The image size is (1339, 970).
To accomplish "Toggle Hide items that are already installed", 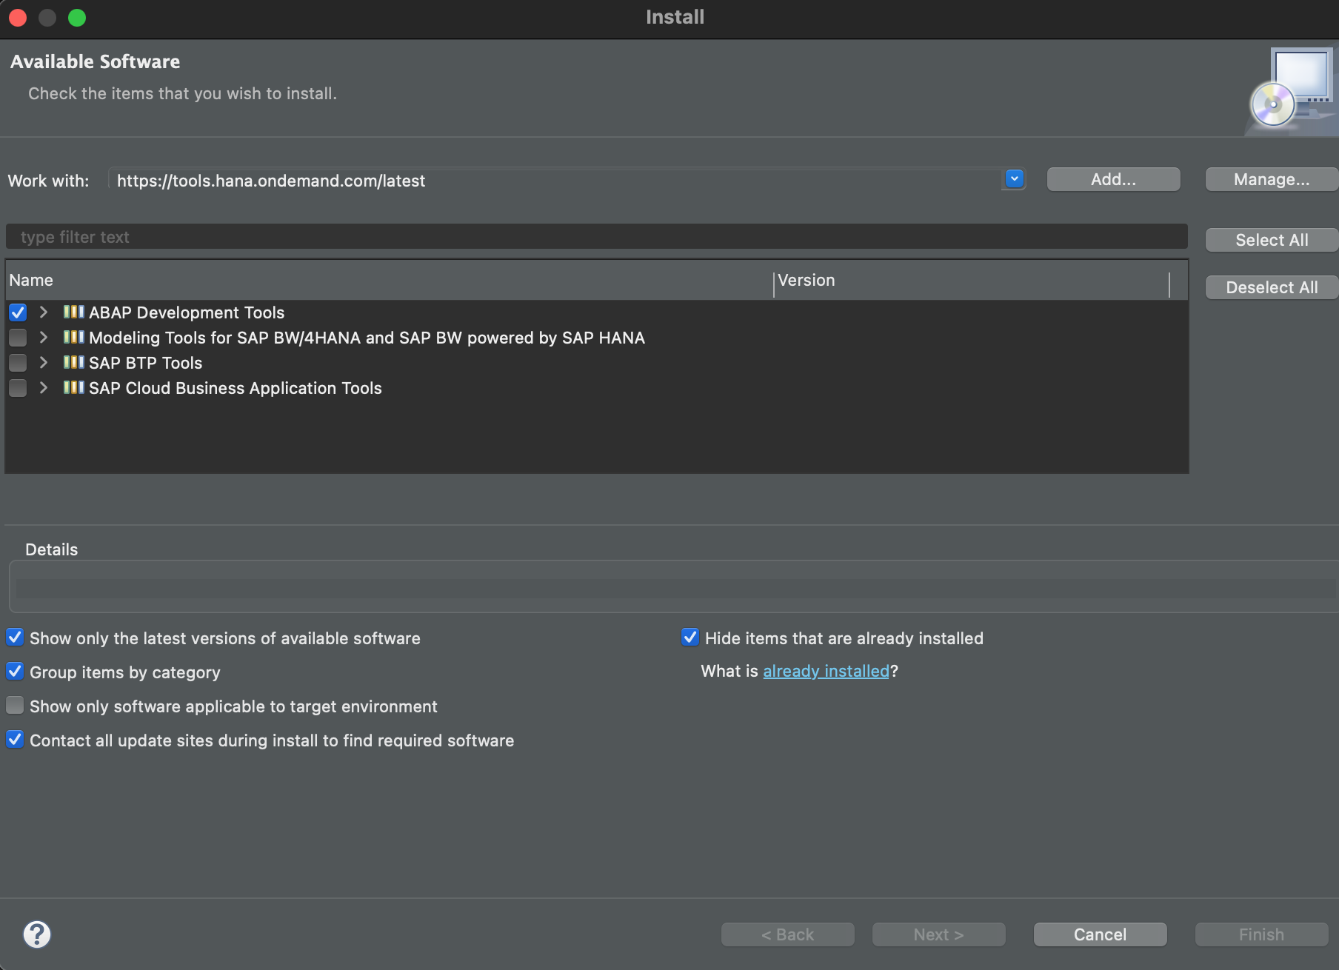I will 690,637.
